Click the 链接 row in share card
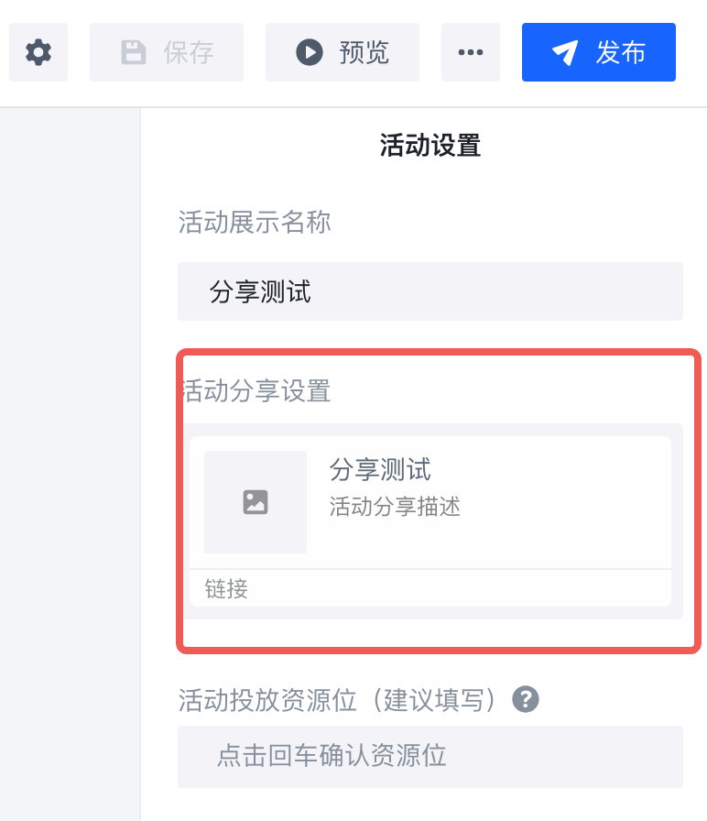Image resolution: width=707 pixels, height=821 pixels. coord(227,588)
